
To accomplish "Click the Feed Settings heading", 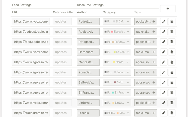I will tap(22, 5).
